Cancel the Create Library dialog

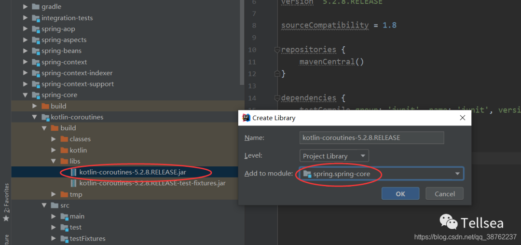tap(445, 193)
